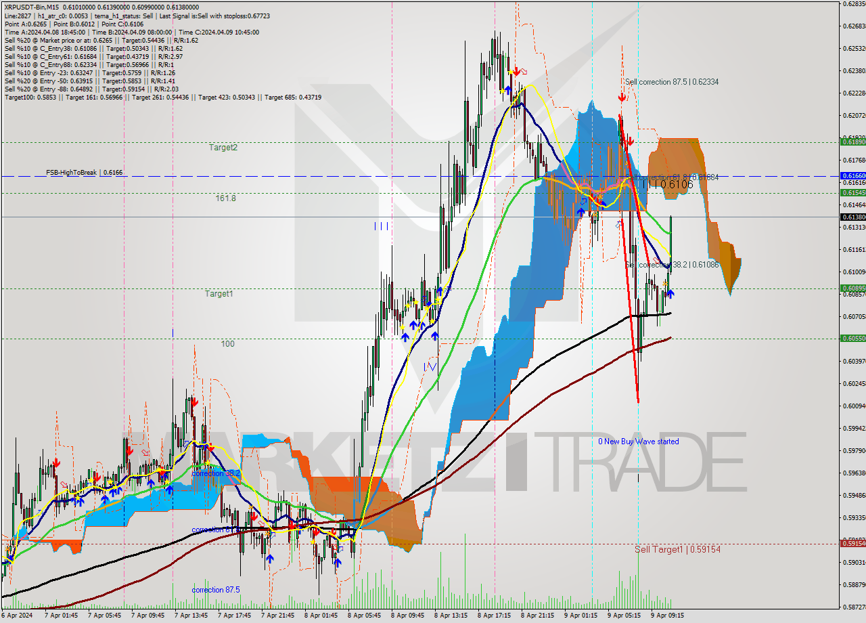The image size is (866, 623).
Task: Click the green 0.61890 price tag
Action: (x=852, y=142)
